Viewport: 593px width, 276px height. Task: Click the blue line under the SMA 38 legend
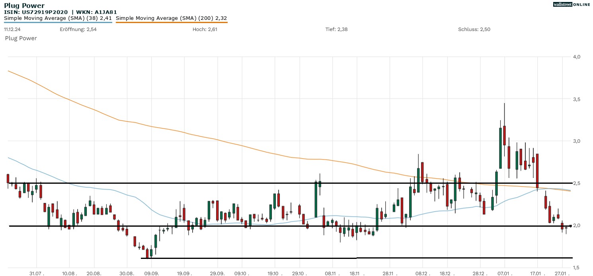(x=58, y=22)
